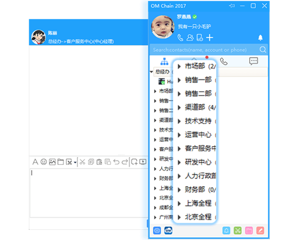Screen dimensions: 299x240
Task: Collapse the 总经办 tree node
Action: click(152, 72)
